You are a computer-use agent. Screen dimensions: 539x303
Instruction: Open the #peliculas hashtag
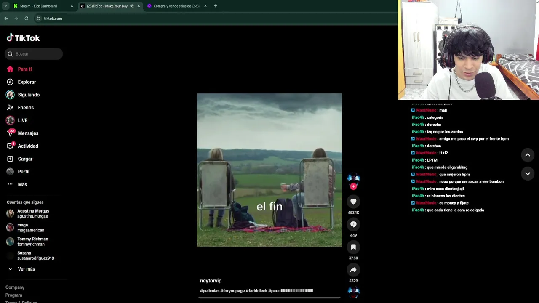[x=209, y=291]
